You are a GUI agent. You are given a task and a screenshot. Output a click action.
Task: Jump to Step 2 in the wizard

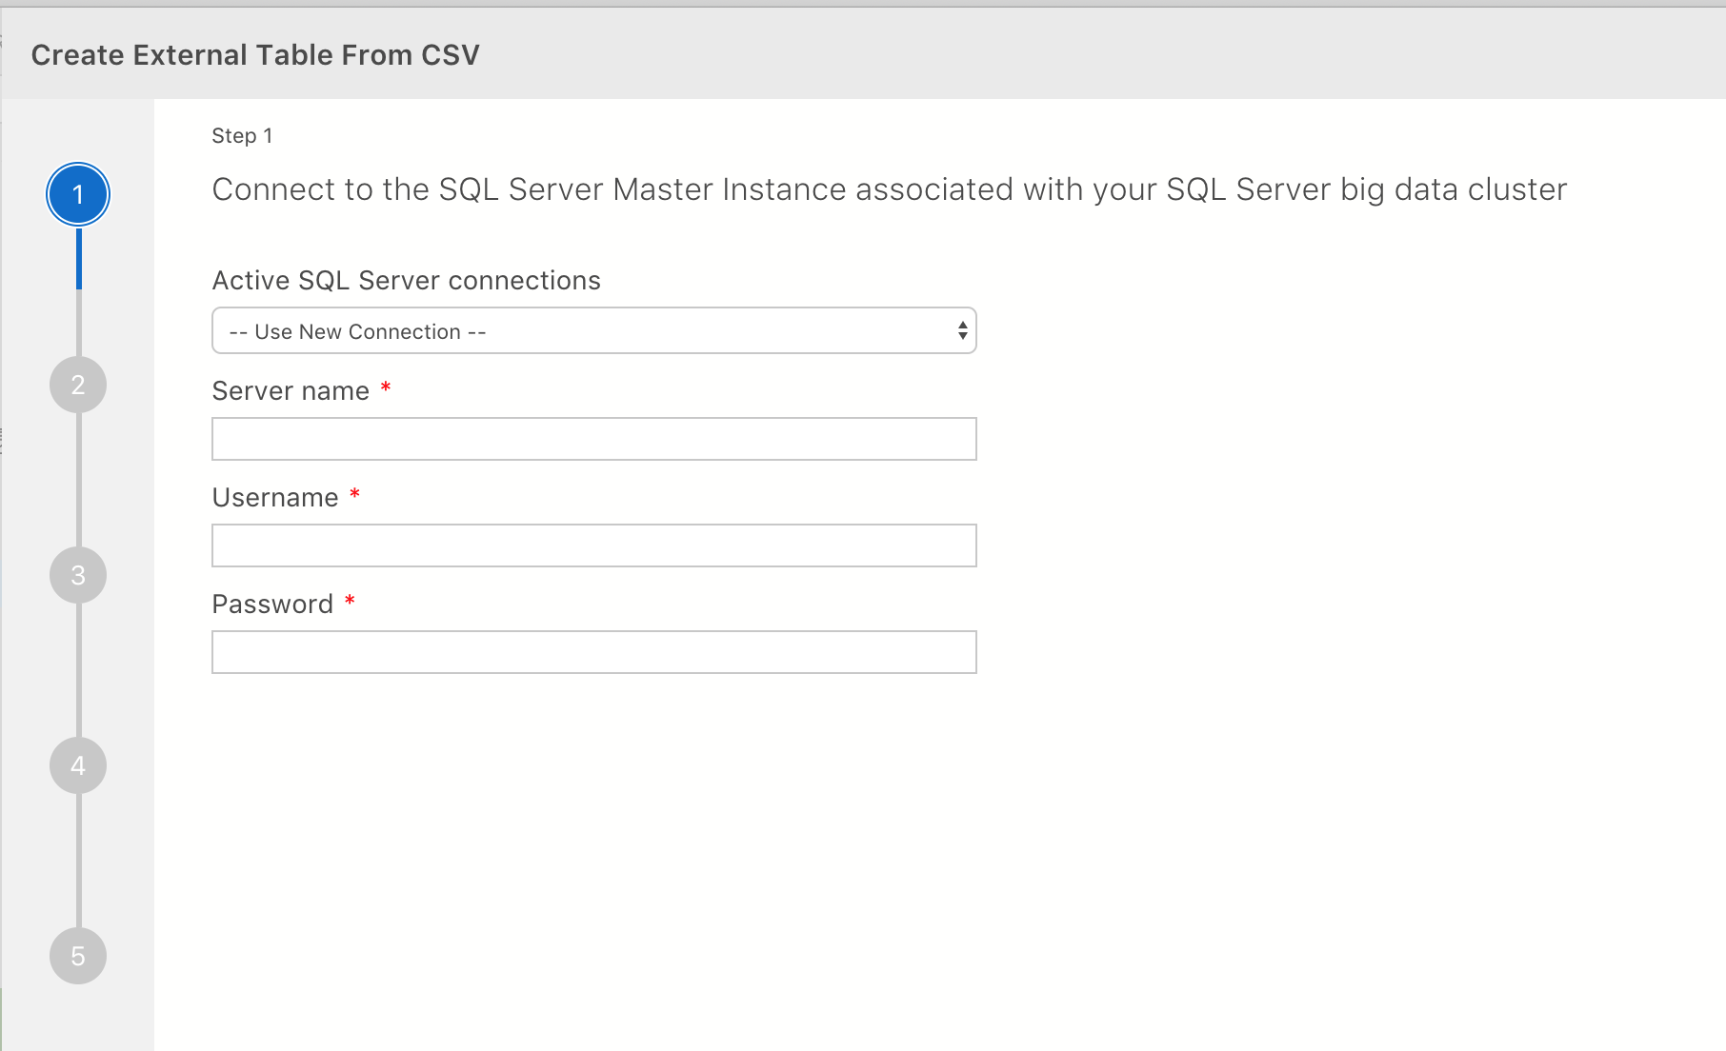click(77, 385)
